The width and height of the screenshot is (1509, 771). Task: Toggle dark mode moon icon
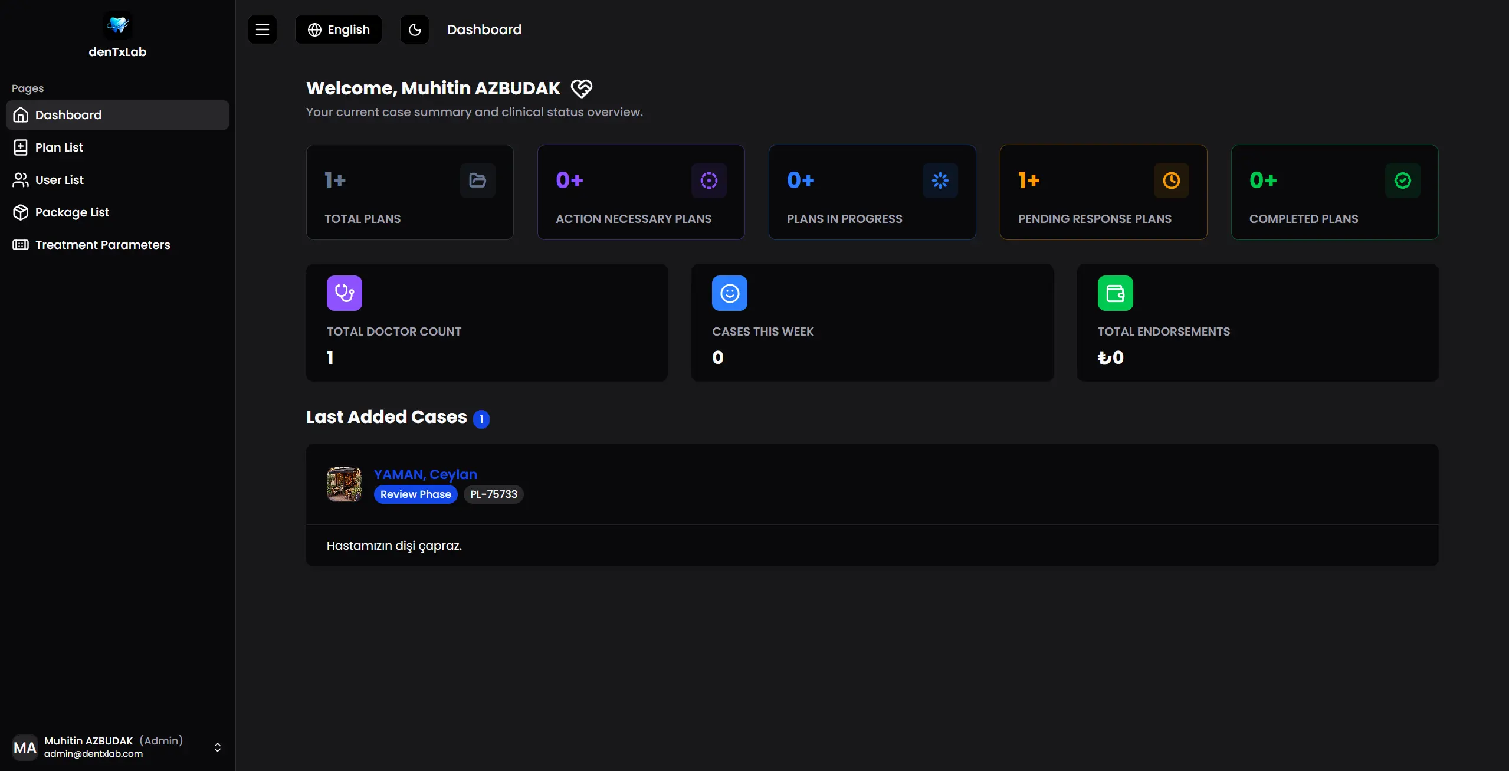(415, 29)
